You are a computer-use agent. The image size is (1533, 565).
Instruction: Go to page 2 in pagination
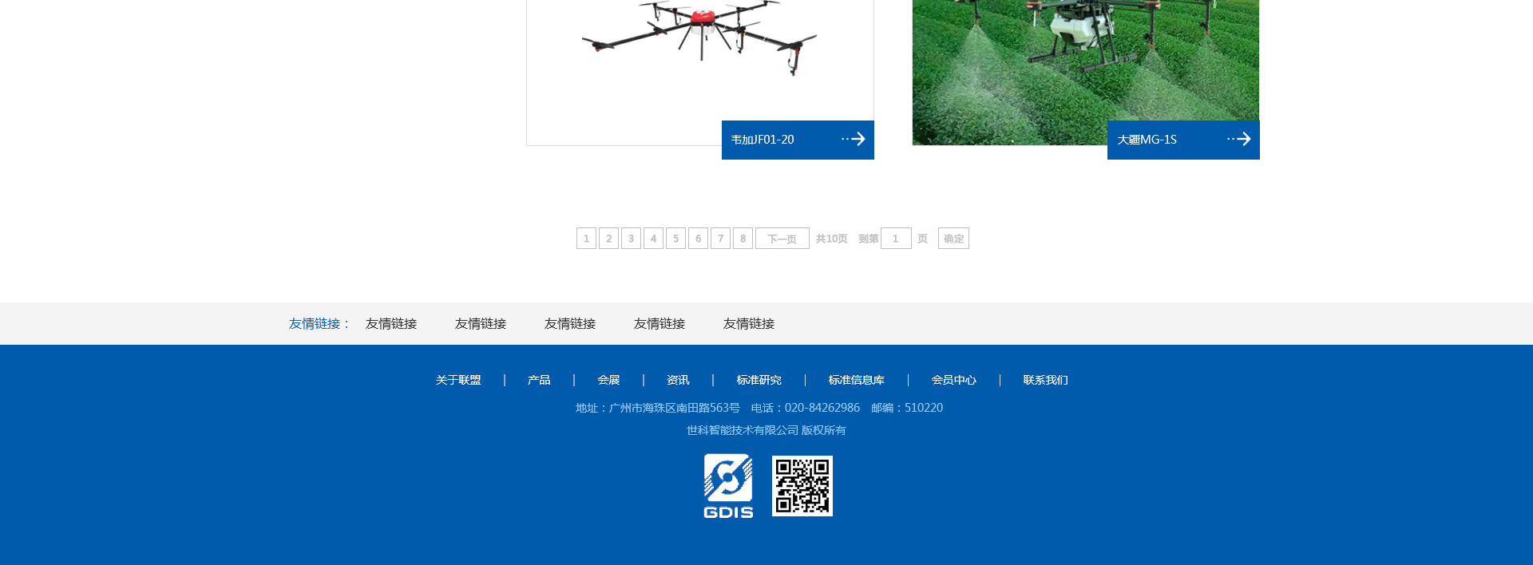click(x=608, y=239)
